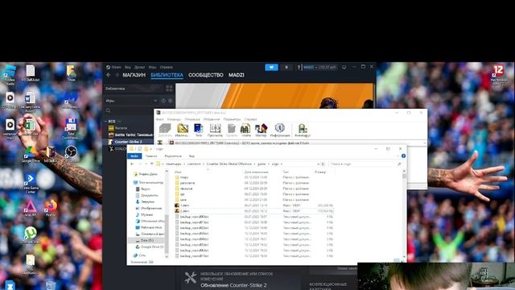Screen dimensions: 515x290
Task: Click WinRAR Find (Найти) toolbar icon
Action: pos(245,130)
